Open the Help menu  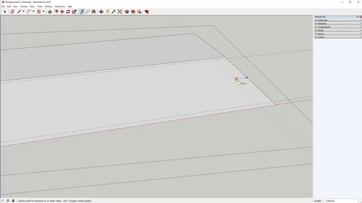(x=70, y=6)
